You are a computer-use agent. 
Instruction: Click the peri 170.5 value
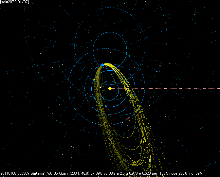point(160,173)
